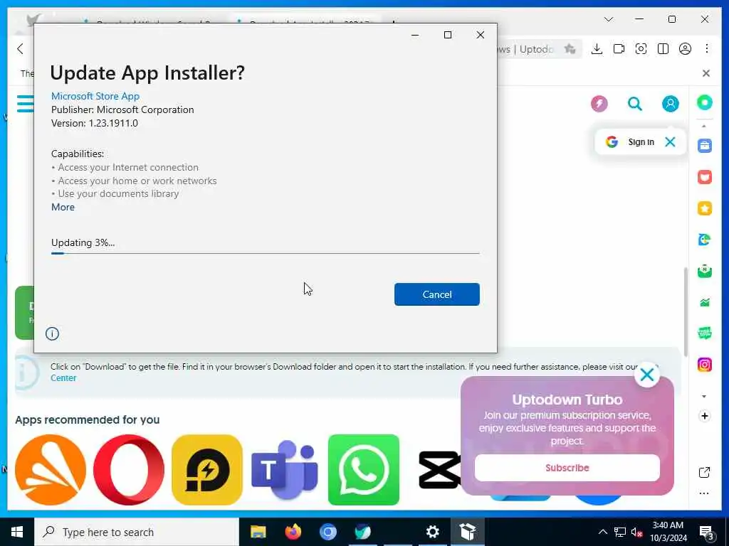Click the Updating progress bar
This screenshot has height=546, width=729.
[265, 253]
